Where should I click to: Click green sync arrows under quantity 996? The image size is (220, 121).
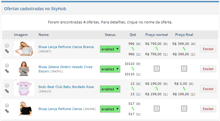(133, 49)
